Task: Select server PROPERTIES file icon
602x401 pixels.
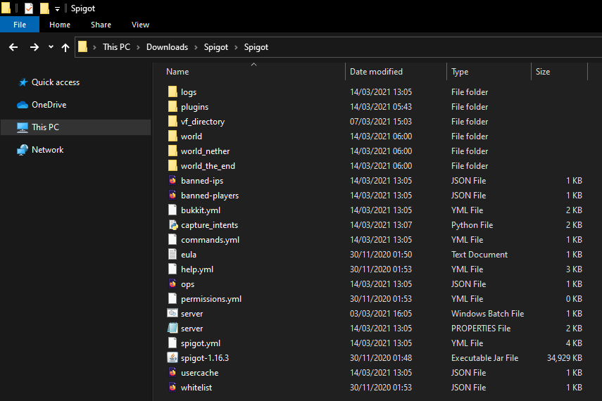Action: [x=173, y=328]
